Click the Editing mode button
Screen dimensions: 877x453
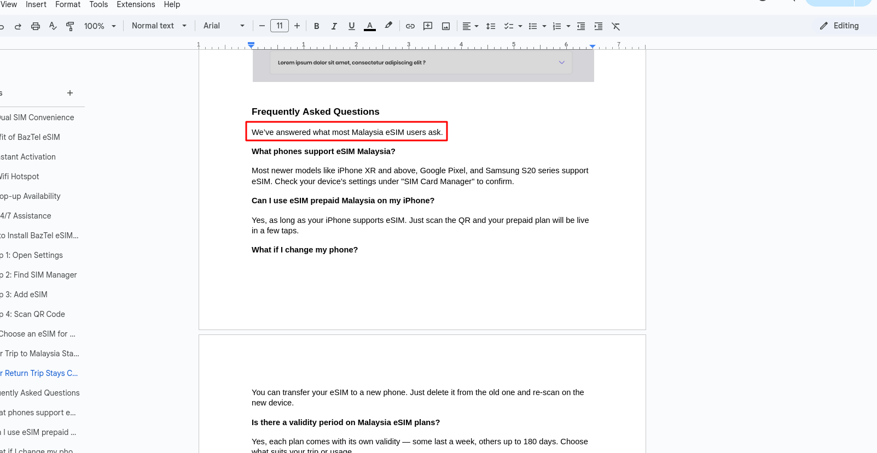(839, 26)
